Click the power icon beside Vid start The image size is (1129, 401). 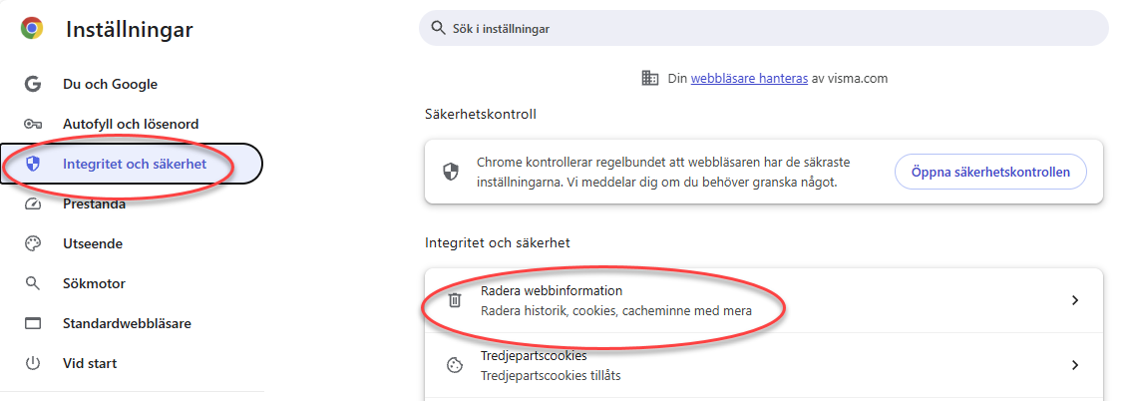click(32, 363)
